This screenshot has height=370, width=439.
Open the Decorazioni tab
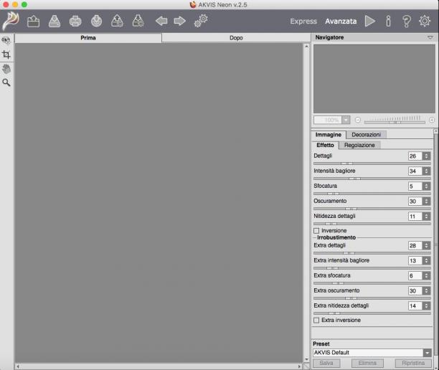tap(367, 135)
